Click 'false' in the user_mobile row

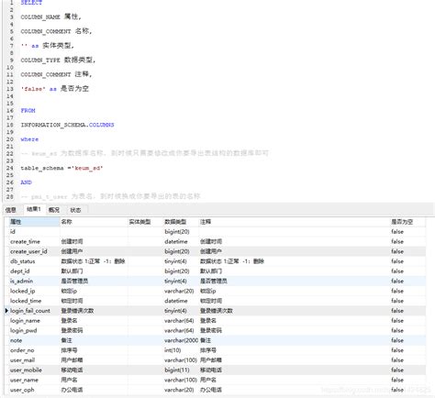click(x=397, y=370)
